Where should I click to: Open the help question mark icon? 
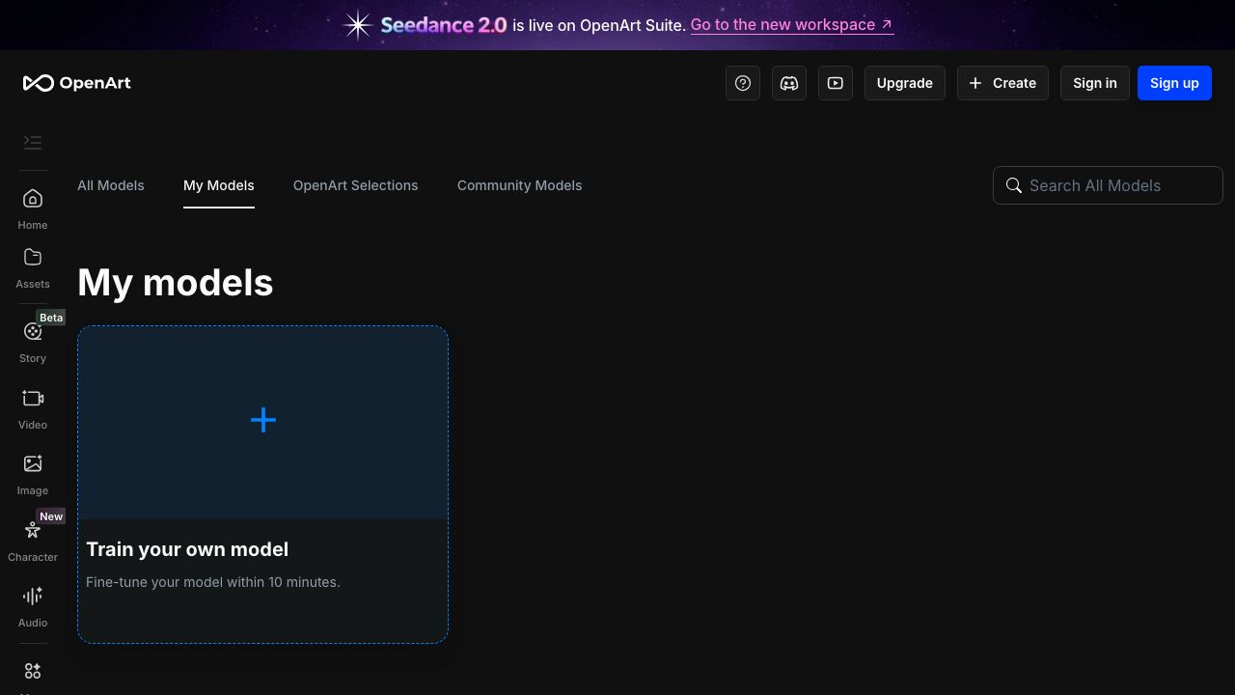pos(743,83)
